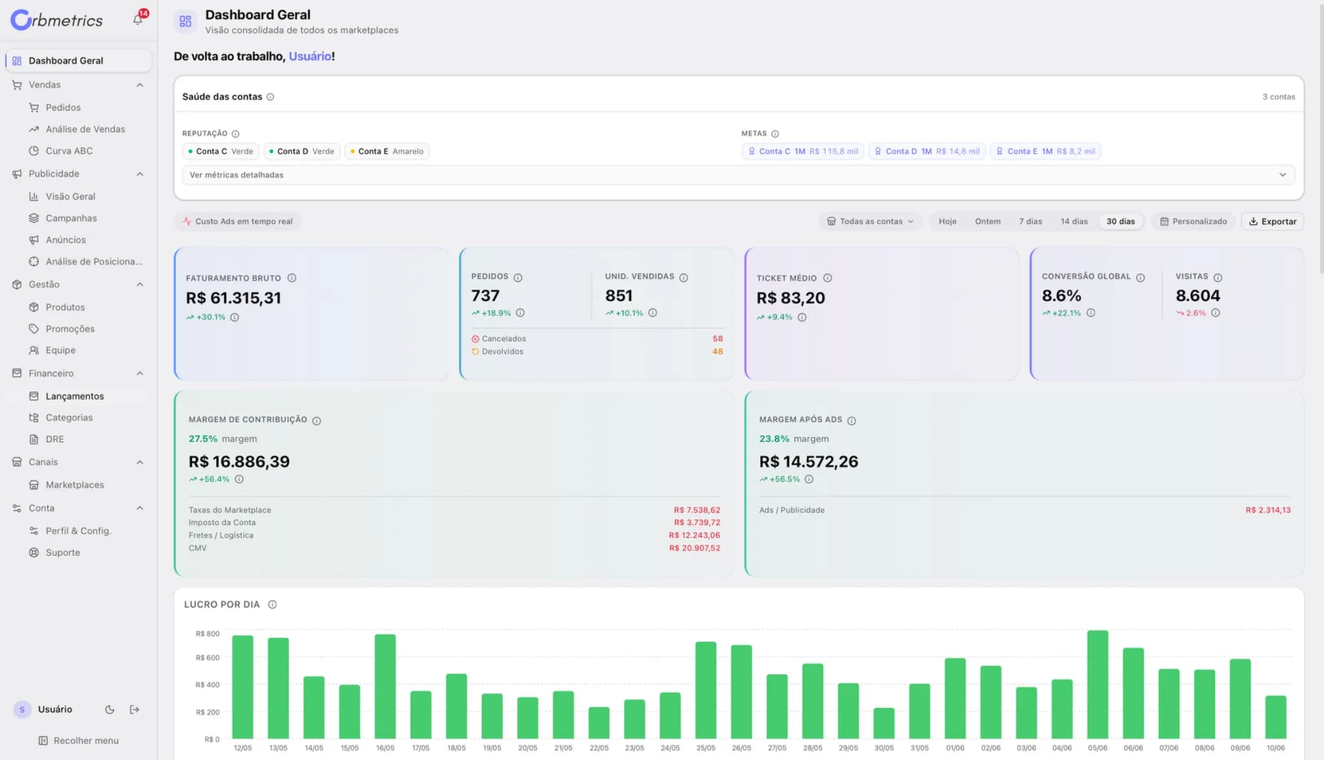Click info icon next to Saúde das contas
The image size is (1324, 760).
tap(270, 97)
